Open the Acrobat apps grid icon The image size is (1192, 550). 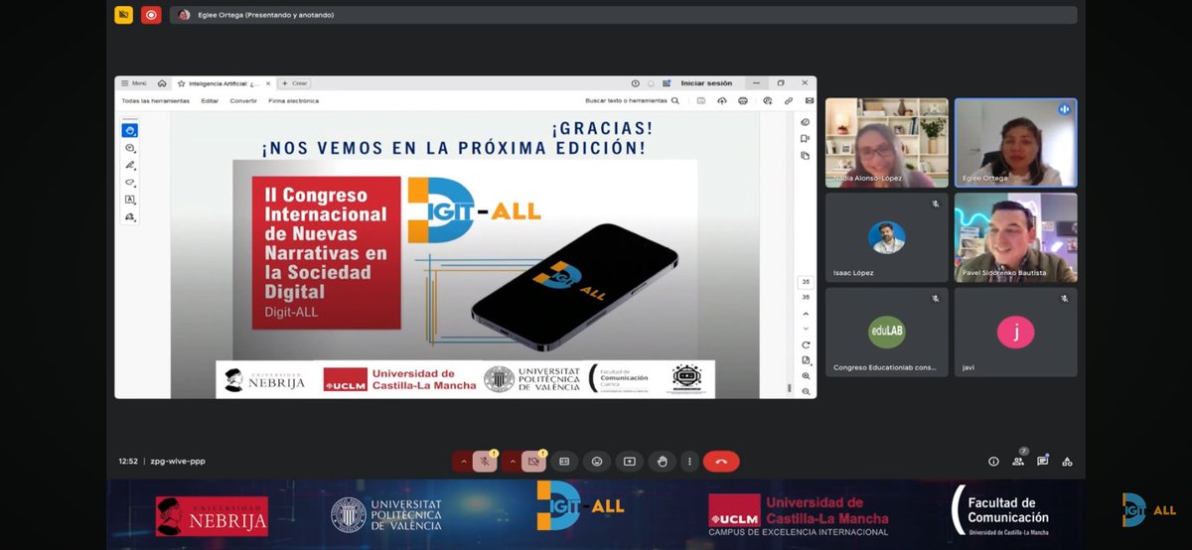coord(666,83)
